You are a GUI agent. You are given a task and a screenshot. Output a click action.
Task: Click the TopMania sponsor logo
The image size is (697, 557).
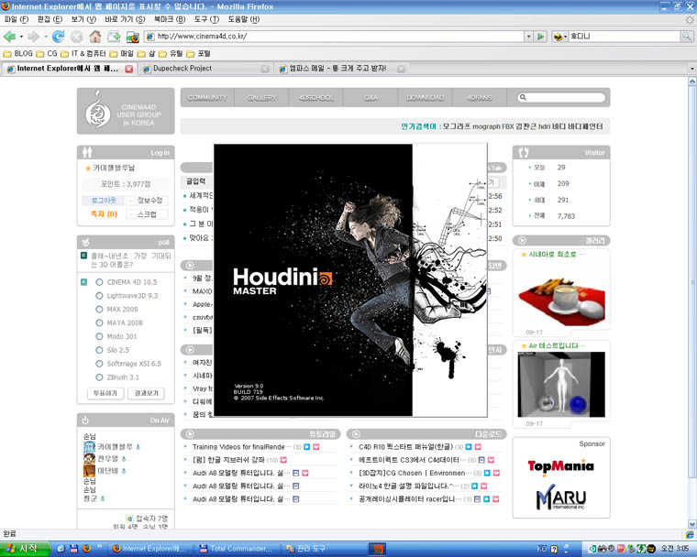(x=561, y=467)
